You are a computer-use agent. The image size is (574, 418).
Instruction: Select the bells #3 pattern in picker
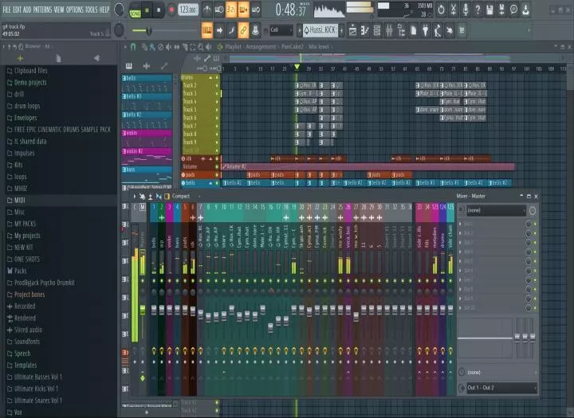pyautogui.click(x=147, y=96)
